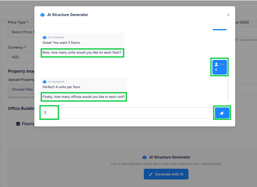Focus the chat input containing 7

(125, 113)
